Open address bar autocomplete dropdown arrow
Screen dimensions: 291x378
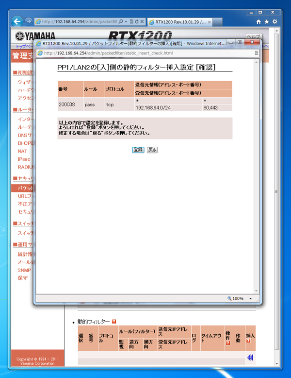(126, 21)
